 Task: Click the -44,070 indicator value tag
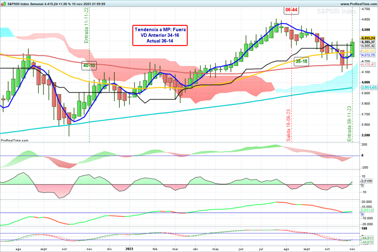[367, 242]
